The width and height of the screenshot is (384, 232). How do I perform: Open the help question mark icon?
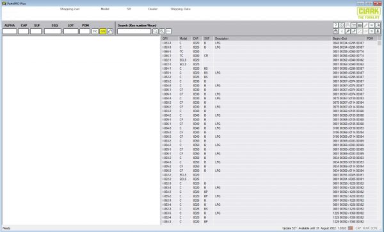click(335, 25)
